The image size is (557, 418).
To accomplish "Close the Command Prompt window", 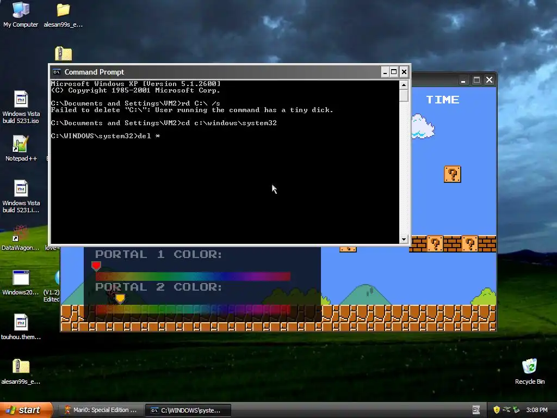I will (404, 72).
